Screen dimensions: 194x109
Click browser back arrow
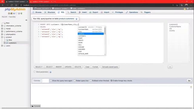[x=3, y=5]
